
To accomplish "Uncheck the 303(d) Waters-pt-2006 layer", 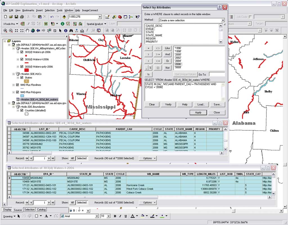I will pyautogui.click(x=22, y=52).
